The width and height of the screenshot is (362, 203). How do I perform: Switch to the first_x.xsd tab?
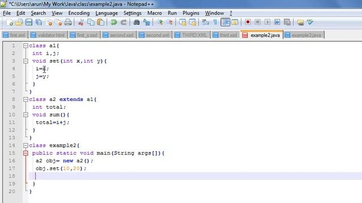84,35
